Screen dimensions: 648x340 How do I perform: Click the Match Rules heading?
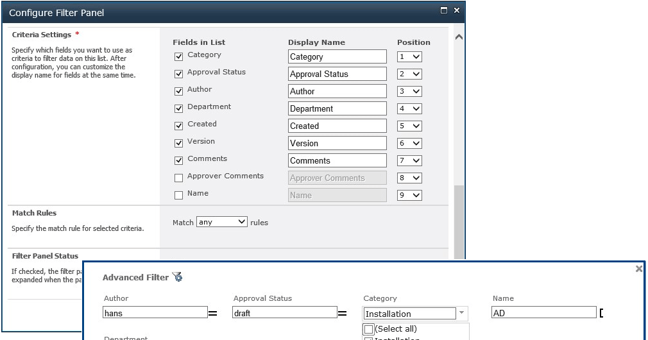click(34, 213)
